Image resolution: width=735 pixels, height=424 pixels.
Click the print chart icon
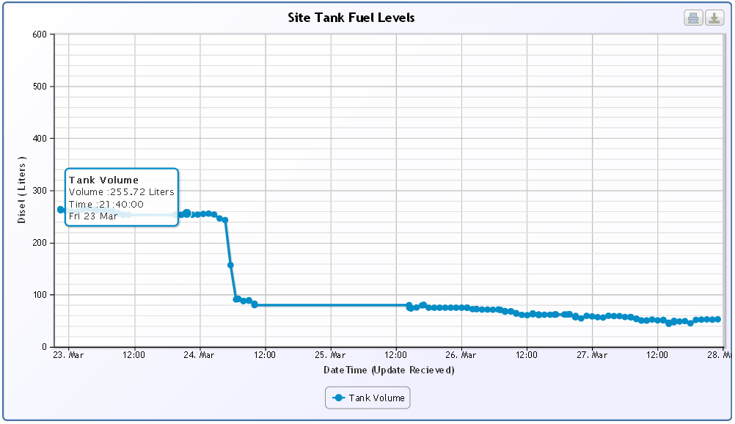pyautogui.click(x=693, y=18)
